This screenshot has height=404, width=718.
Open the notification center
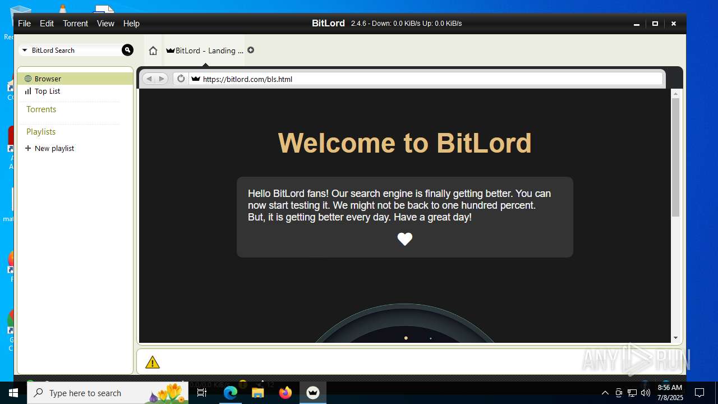(699, 393)
